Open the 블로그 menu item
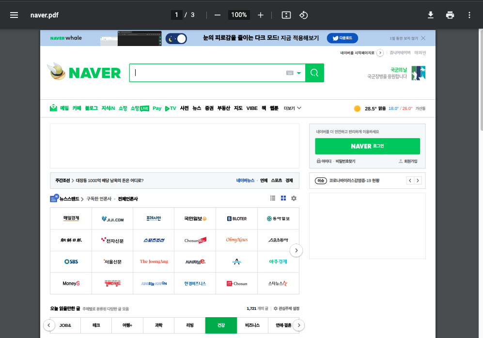Screen dimensions: 483x338 [91, 108]
